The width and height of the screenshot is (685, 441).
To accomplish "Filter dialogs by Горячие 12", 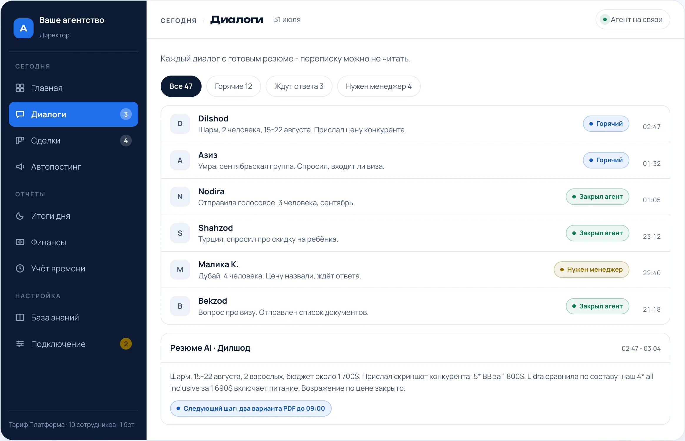I will pos(234,86).
